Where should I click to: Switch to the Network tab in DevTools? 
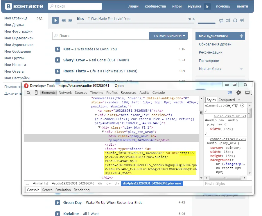pyautogui.click(x=65, y=93)
